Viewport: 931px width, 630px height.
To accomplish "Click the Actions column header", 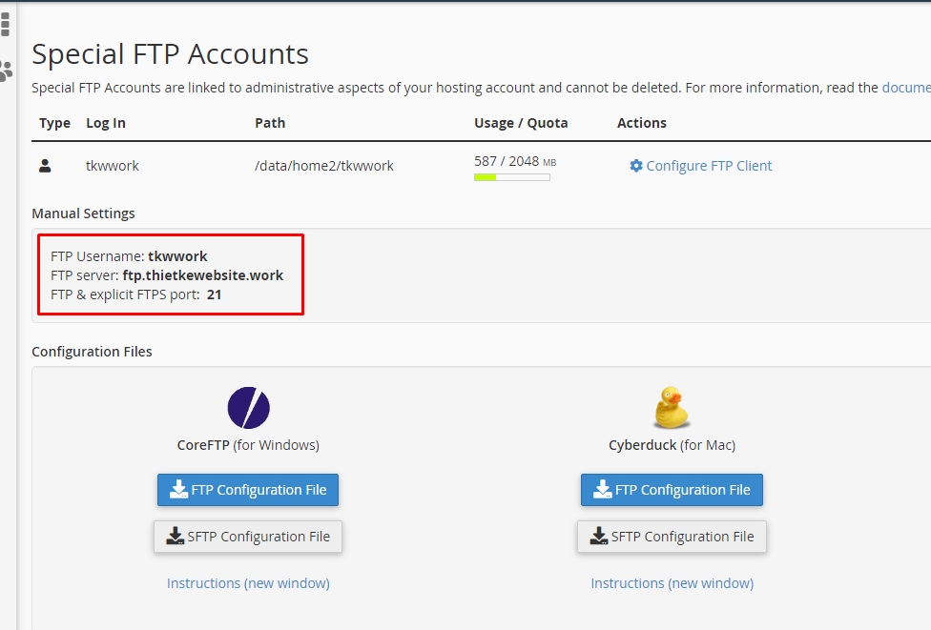I will click(x=641, y=123).
